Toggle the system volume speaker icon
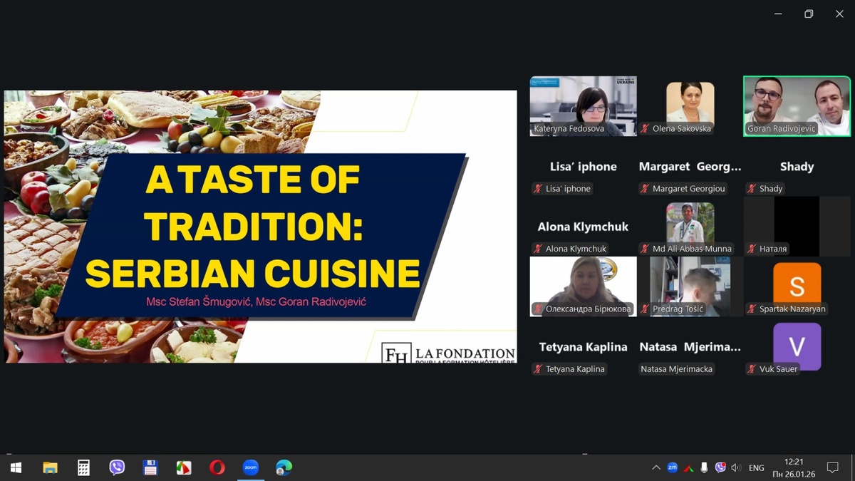This screenshot has width=855, height=481. [x=736, y=467]
